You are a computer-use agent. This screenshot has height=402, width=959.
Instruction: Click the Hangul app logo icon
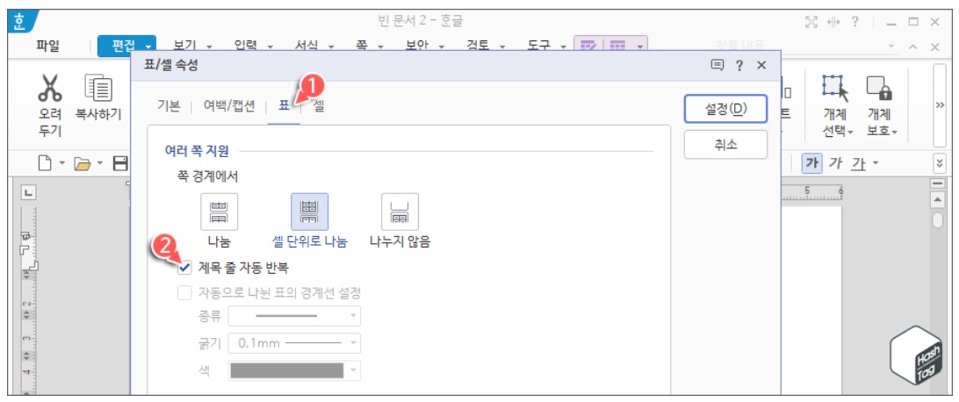[21, 23]
